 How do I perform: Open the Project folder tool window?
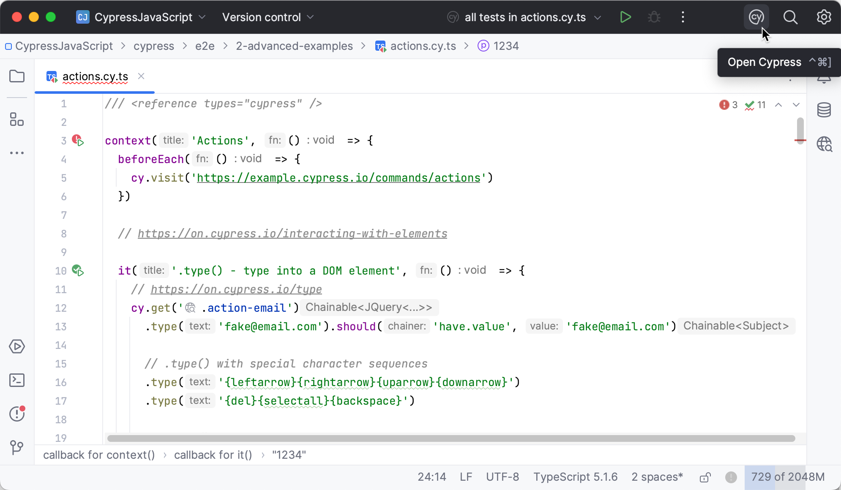coord(17,76)
